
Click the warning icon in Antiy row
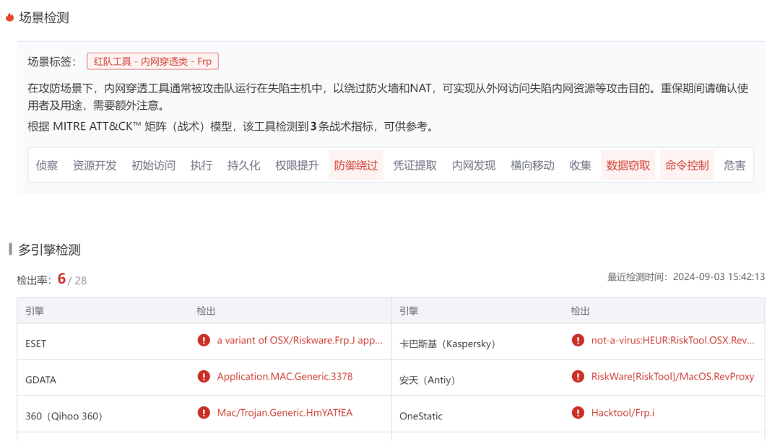click(578, 376)
